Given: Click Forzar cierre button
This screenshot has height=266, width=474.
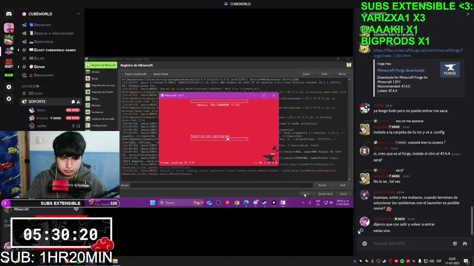Looking at the screenshot, I should [326, 194].
